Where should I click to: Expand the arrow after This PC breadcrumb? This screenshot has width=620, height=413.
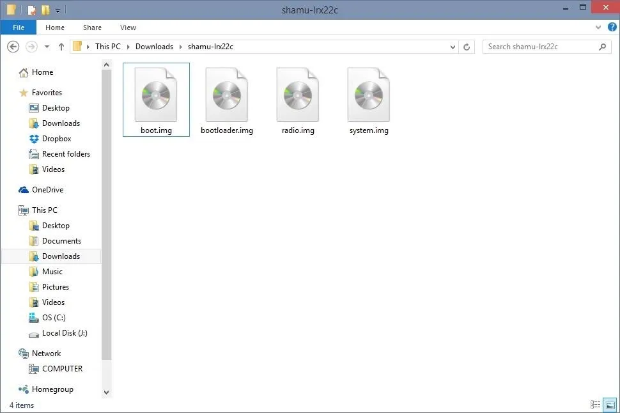click(128, 47)
